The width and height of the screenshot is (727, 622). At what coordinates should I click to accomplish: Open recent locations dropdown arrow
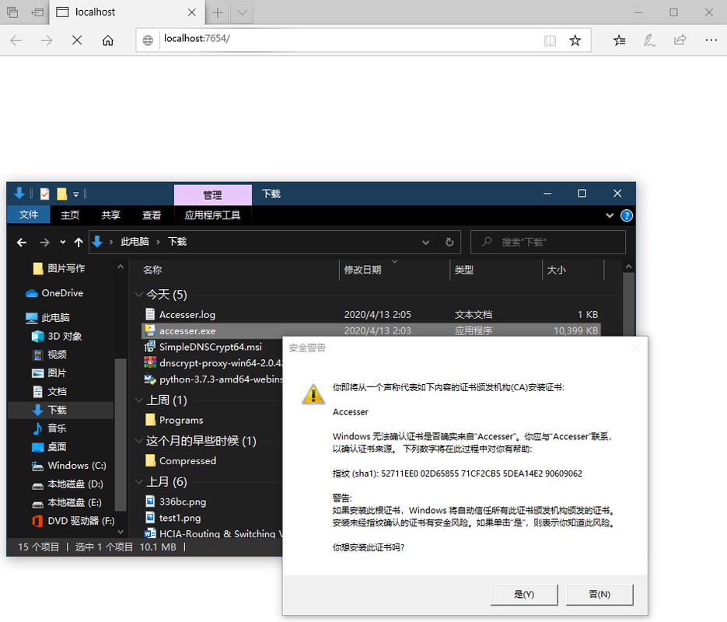63,242
